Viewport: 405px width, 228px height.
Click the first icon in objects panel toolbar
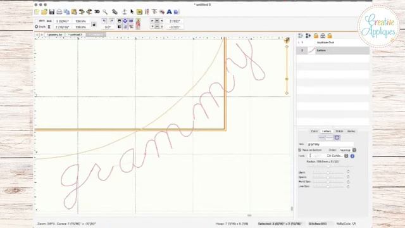[x=301, y=35]
